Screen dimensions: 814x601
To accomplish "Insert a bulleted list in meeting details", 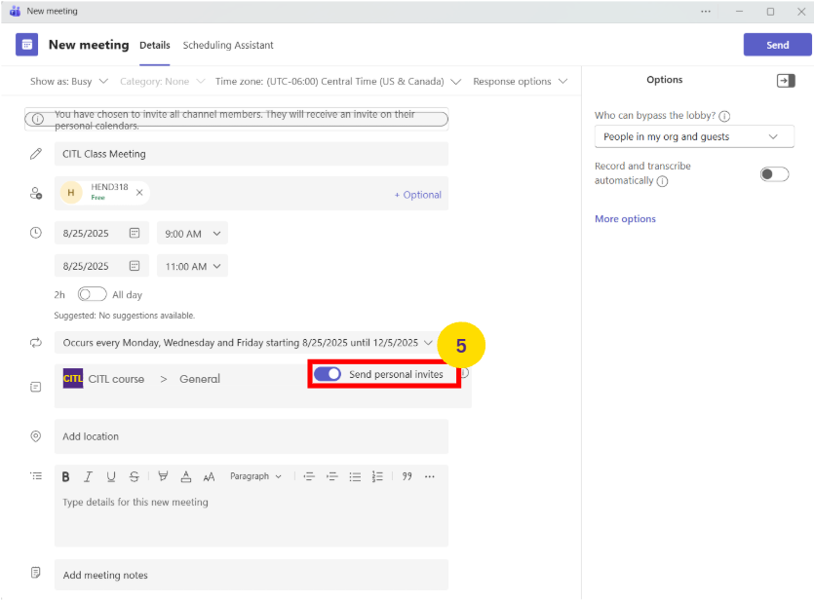I will point(355,476).
